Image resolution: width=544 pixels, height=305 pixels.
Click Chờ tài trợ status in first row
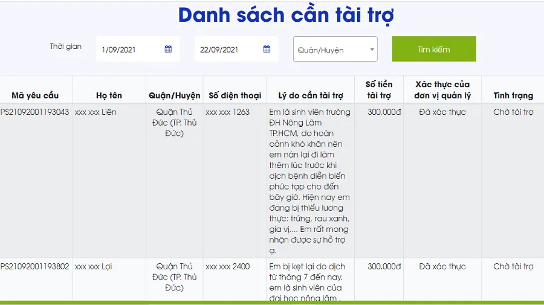coord(513,112)
